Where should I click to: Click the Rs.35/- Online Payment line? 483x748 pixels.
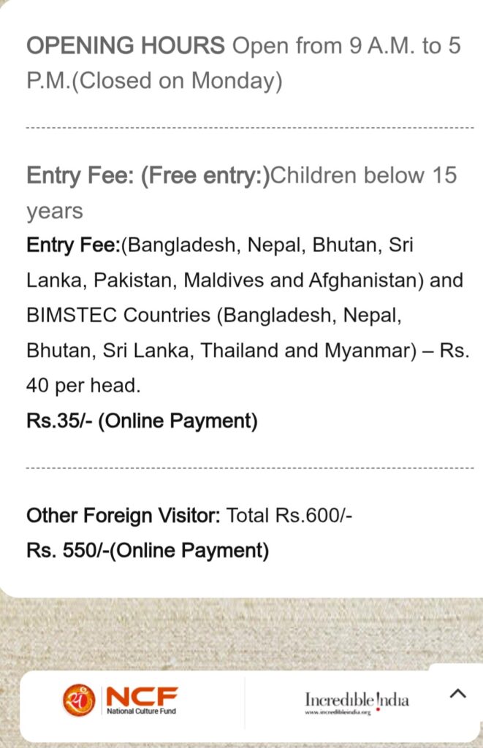coord(142,421)
